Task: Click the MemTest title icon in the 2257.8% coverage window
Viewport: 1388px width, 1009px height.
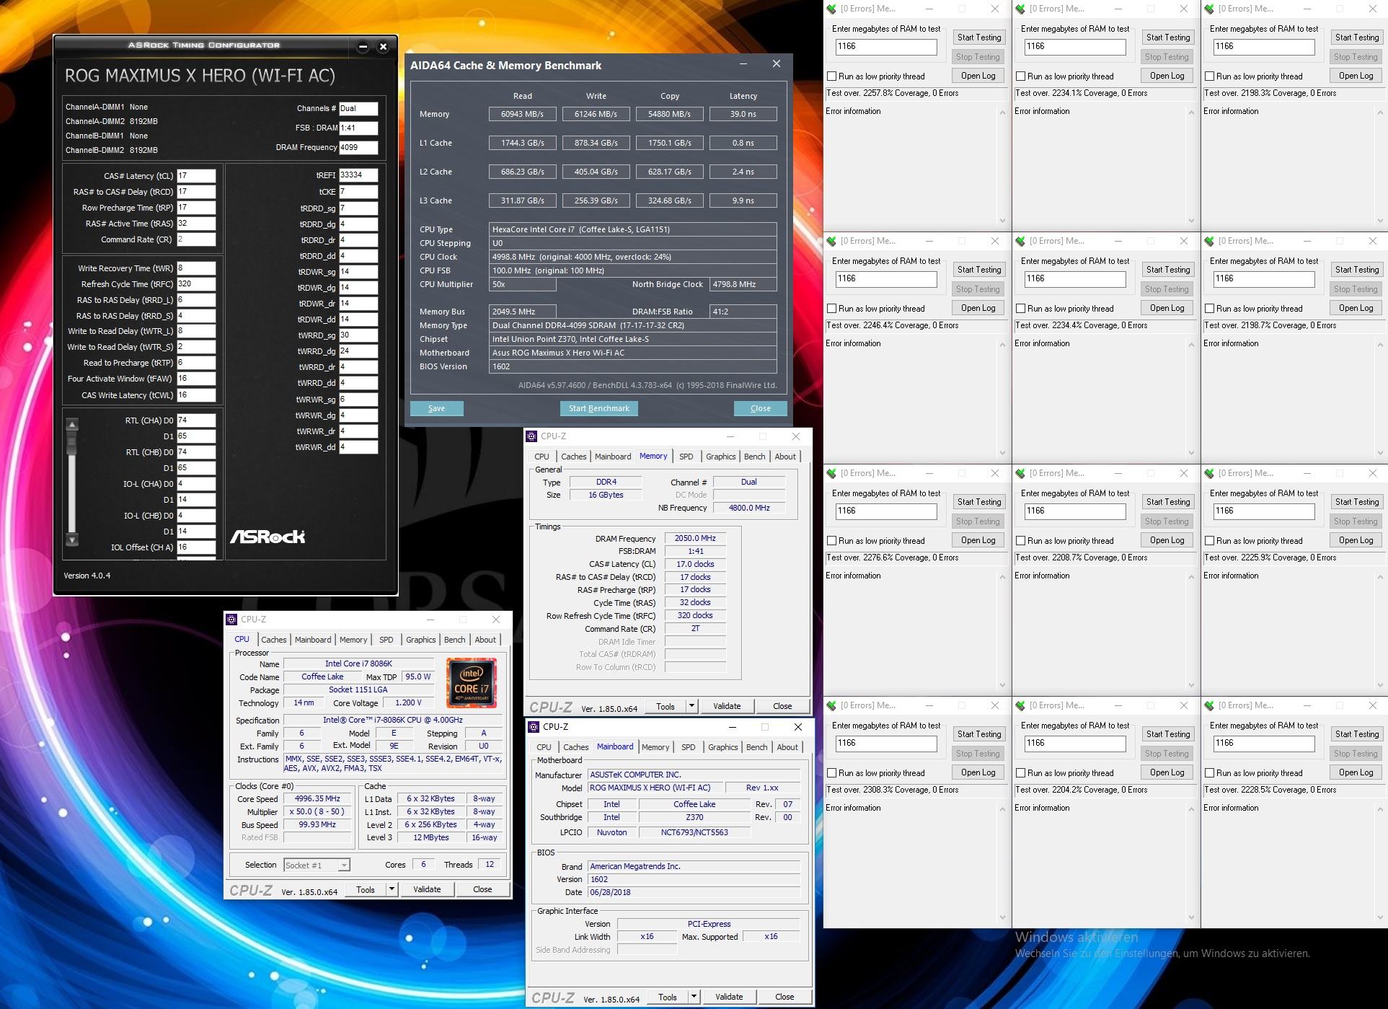Action: pyautogui.click(x=831, y=9)
